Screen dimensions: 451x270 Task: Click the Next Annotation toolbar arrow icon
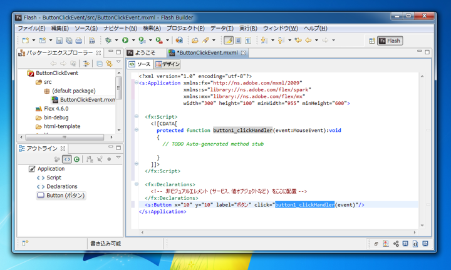point(264,41)
